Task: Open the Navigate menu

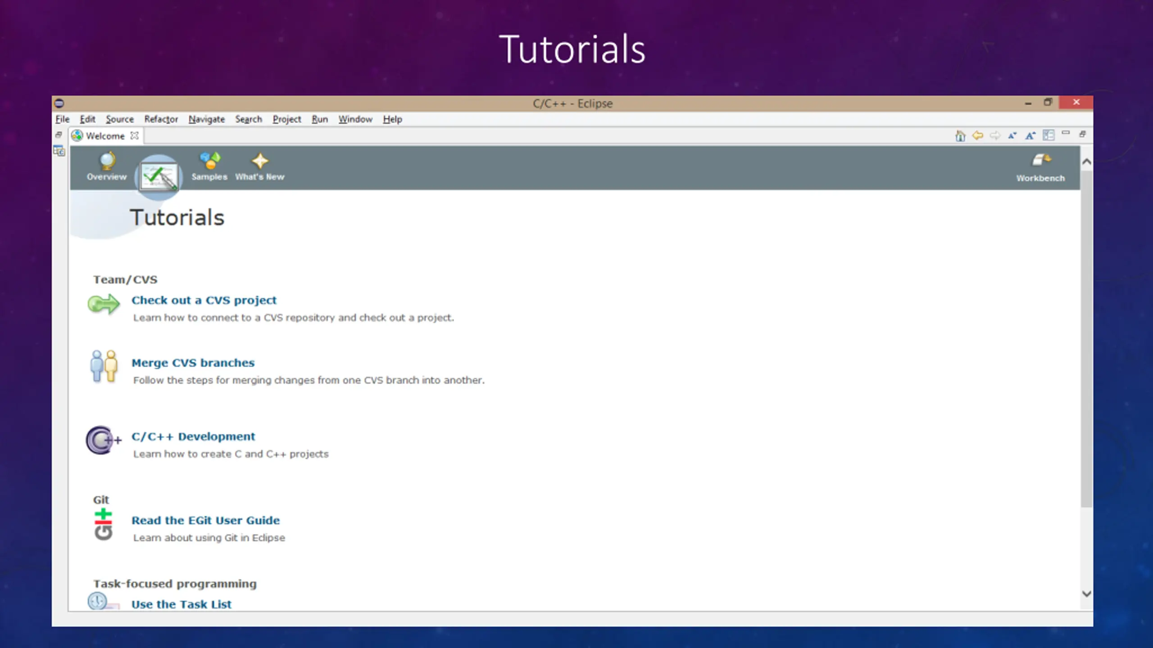Action: [207, 119]
